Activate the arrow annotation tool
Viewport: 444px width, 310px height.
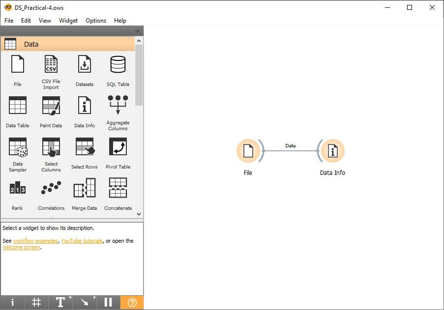coord(84,302)
